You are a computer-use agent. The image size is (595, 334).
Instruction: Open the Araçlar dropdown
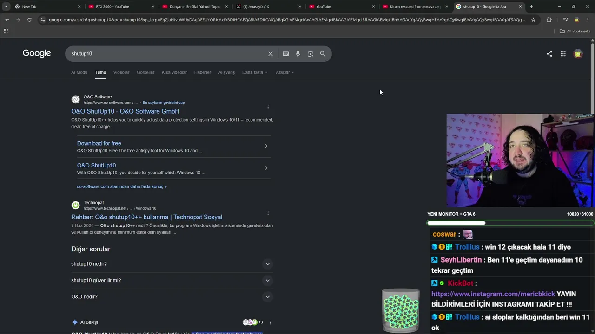(x=285, y=72)
